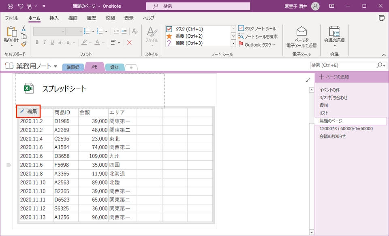
Task: Open the 資料 section tab
Action: [114, 67]
